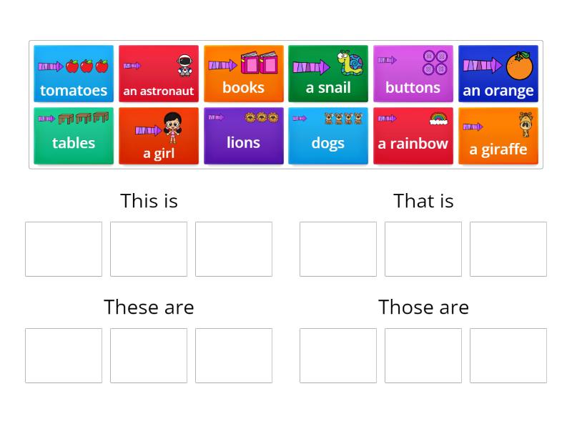
Task: Select the books card
Action: pos(244,73)
